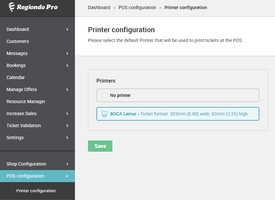Viewport: 275px width, 200px height.
Task: Click the BOCA Lemur printer icon
Action: pos(105,114)
